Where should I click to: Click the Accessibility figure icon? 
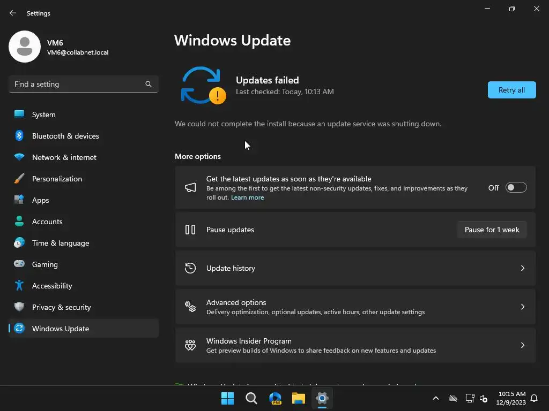click(19, 286)
